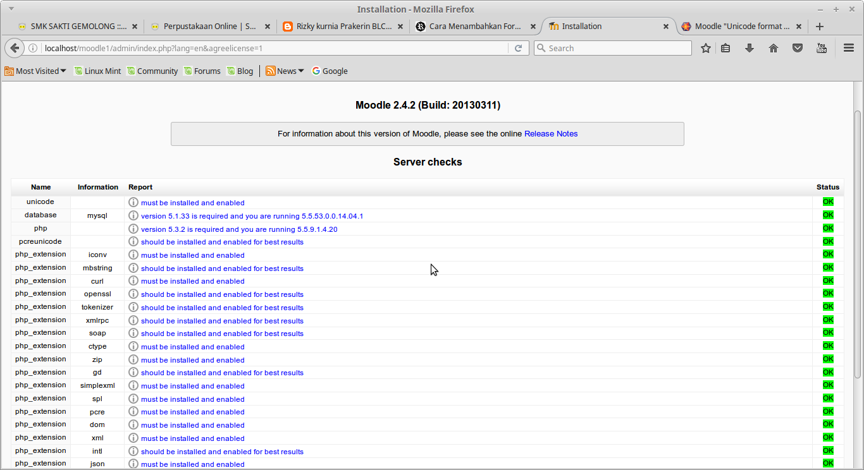Click the back navigation arrow button

click(x=15, y=48)
